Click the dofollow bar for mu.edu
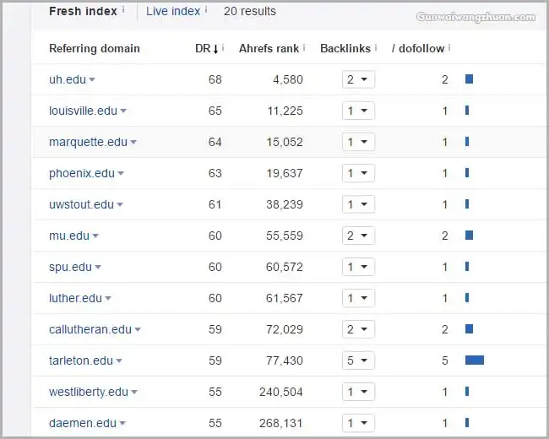 469,235
